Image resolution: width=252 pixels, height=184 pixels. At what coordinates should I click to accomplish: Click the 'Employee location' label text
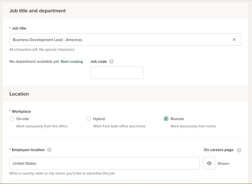click(28, 150)
